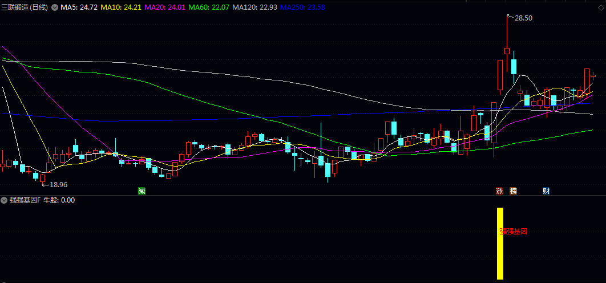606x283 pixels.
Task: Click the red 强强基因 signal label
Action: pos(513,232)
